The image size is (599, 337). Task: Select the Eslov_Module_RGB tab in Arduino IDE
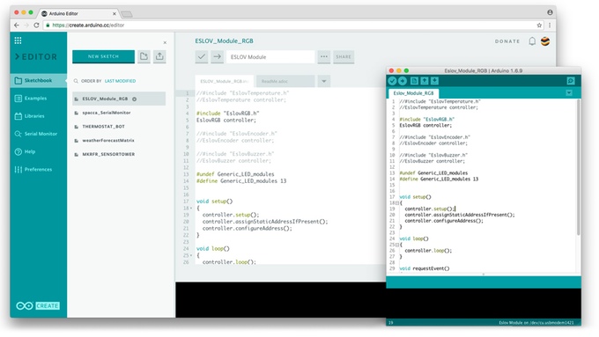point(413,93)
